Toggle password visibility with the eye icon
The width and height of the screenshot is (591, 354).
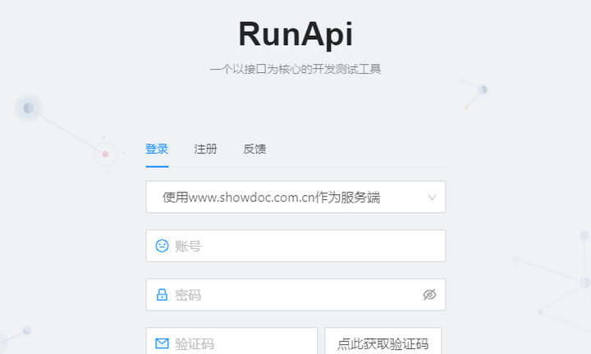429,295
